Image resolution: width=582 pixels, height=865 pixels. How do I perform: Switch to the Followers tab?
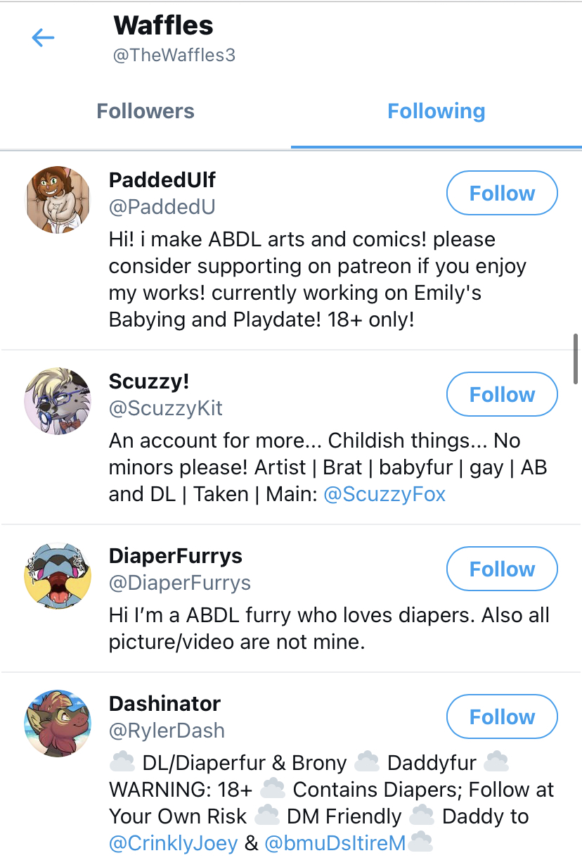coord(145,111)
